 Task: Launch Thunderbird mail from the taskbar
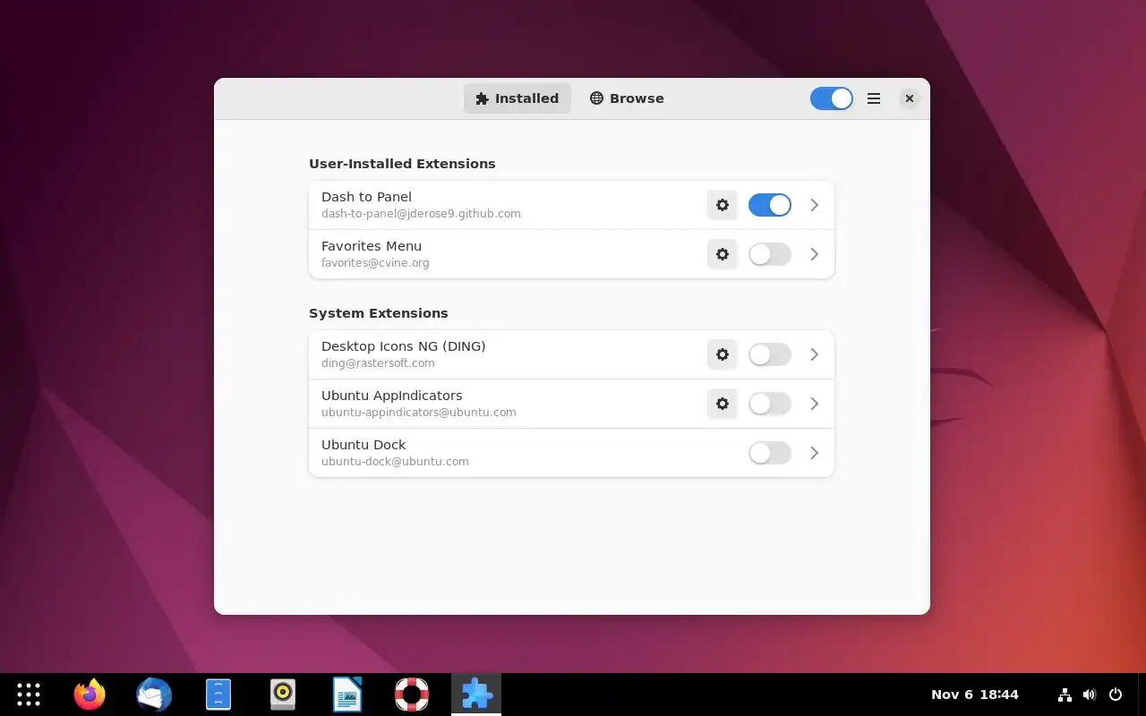click(x=154, y=695)
